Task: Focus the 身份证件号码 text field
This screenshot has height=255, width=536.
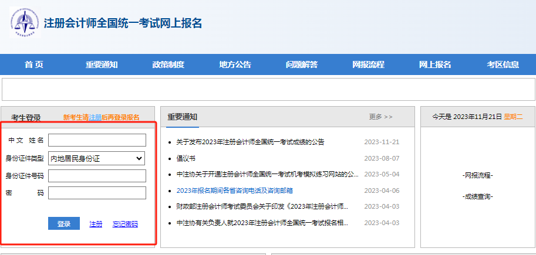Action: (x=97, y=176)
